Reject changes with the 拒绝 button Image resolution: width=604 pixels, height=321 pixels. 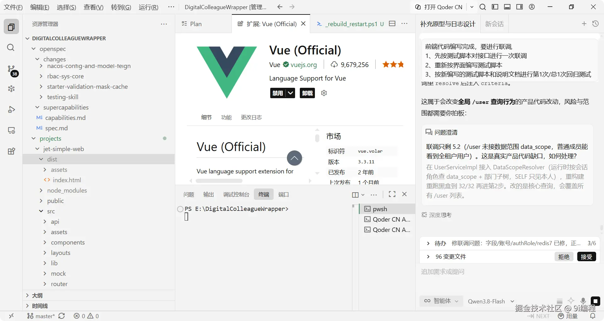point(564,257)
